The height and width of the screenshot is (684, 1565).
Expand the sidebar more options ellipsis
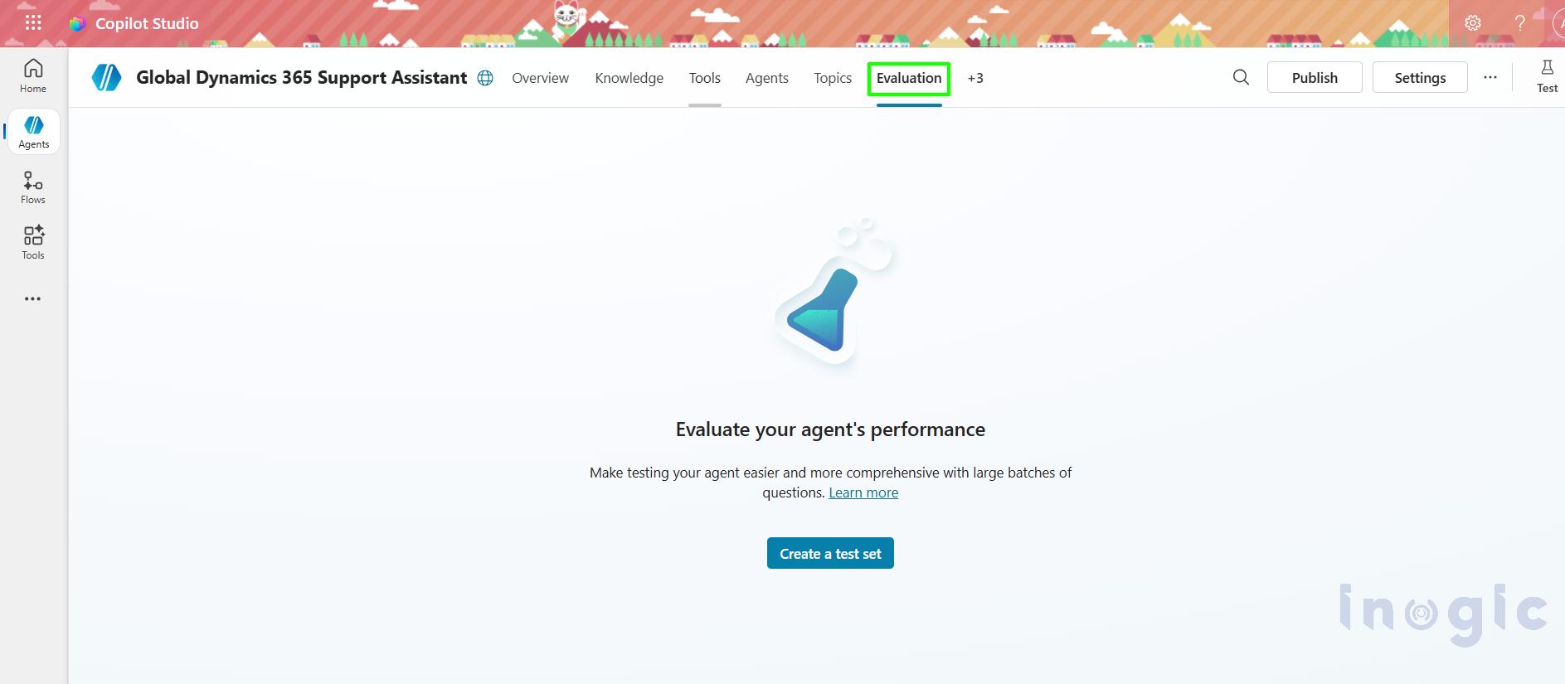tap(33, 298)
